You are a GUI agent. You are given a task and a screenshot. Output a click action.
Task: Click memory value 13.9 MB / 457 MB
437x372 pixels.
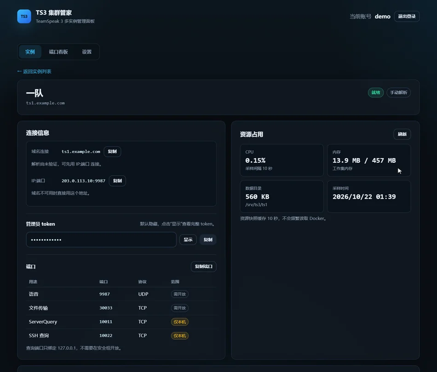click(364, 160)
